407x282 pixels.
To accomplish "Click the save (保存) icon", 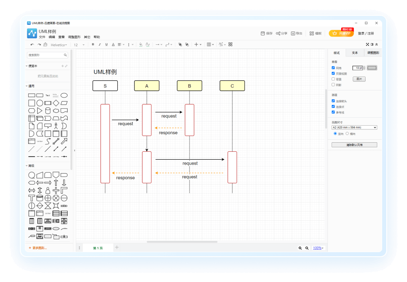I will tap(263, 33).
